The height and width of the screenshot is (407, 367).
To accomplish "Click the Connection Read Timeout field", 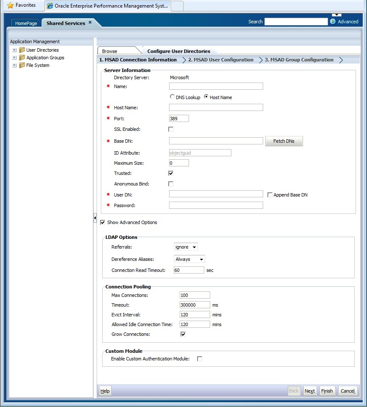I will point(189,270).
